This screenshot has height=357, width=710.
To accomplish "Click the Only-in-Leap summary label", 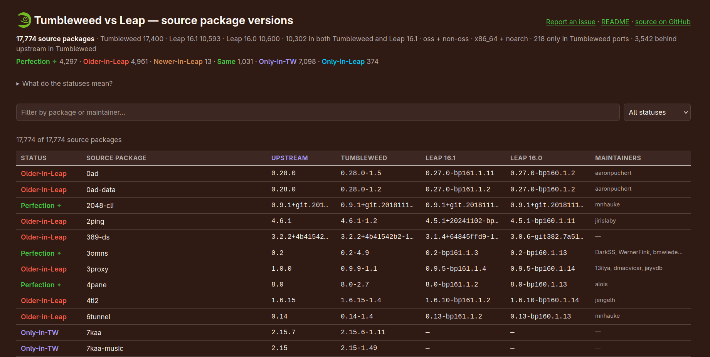I will click(343, 62).
